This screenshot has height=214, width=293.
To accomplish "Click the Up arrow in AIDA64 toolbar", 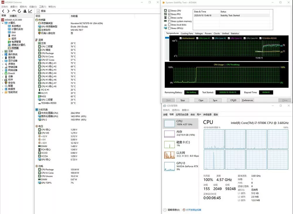I will click(14, 11).
